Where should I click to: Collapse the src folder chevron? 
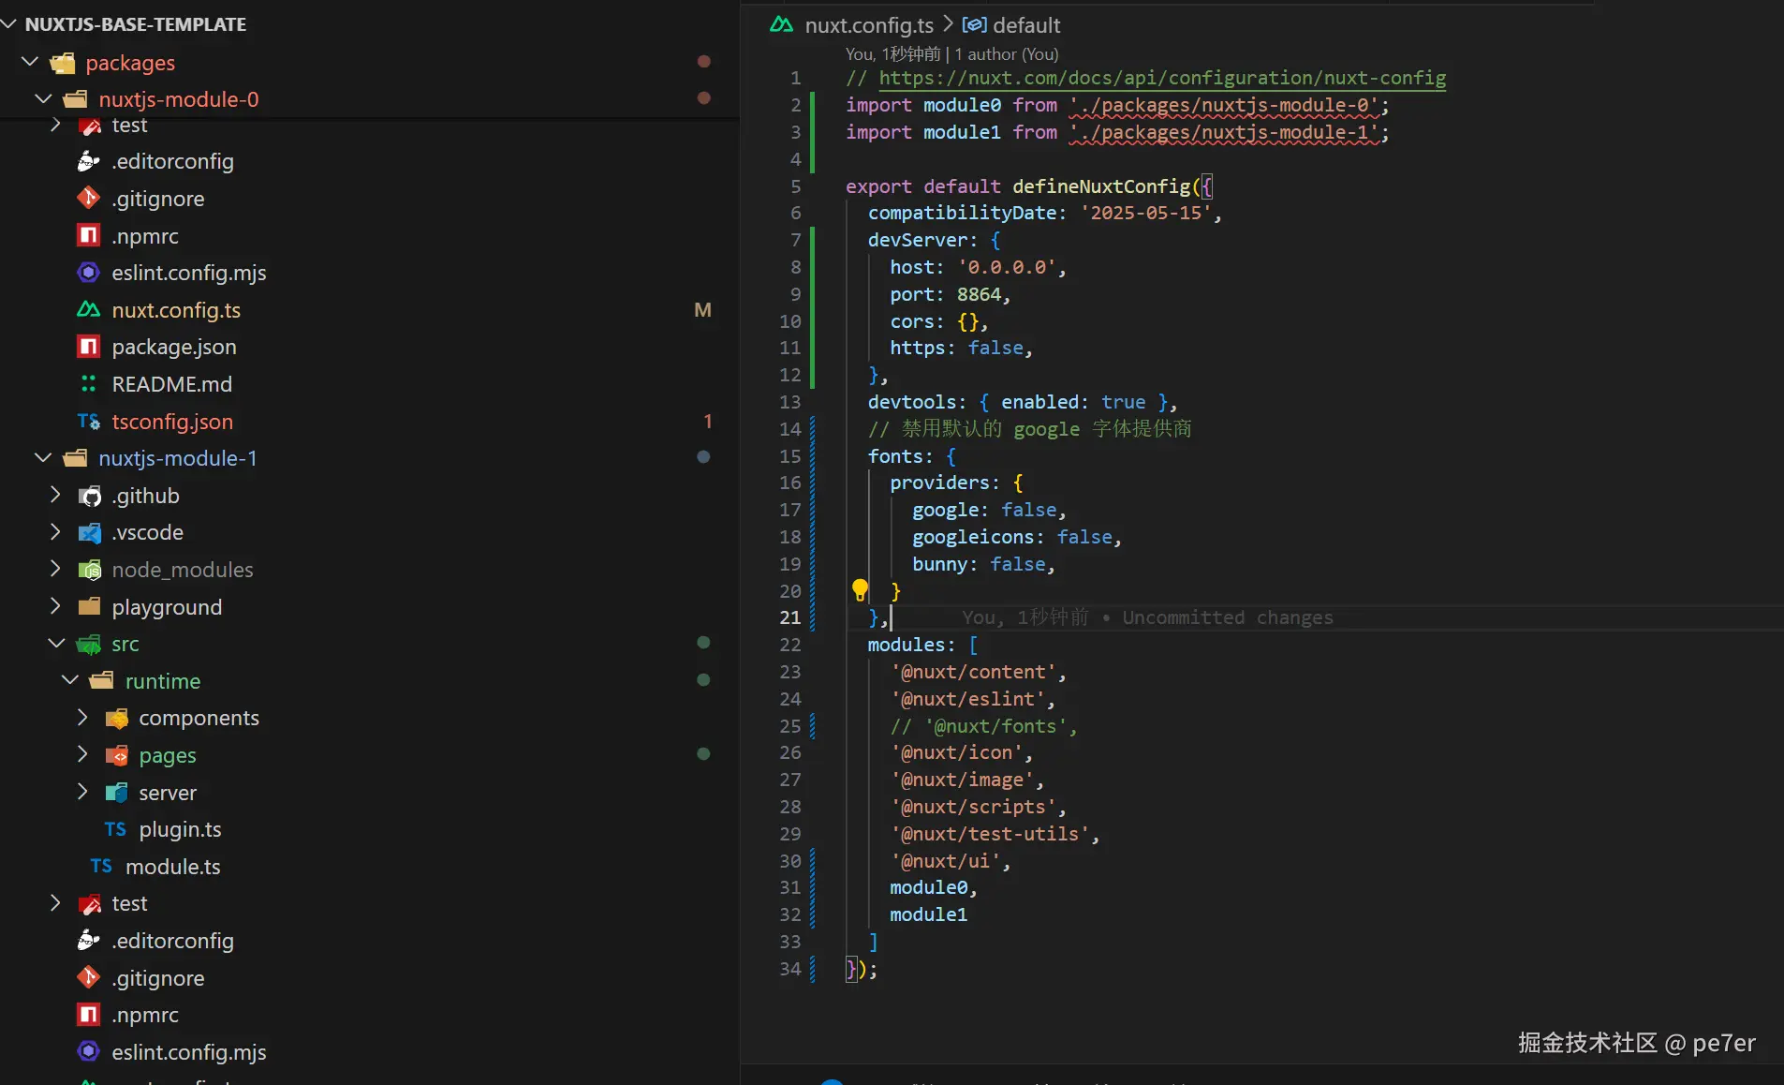pyautogui.click(x=56, y=644)
